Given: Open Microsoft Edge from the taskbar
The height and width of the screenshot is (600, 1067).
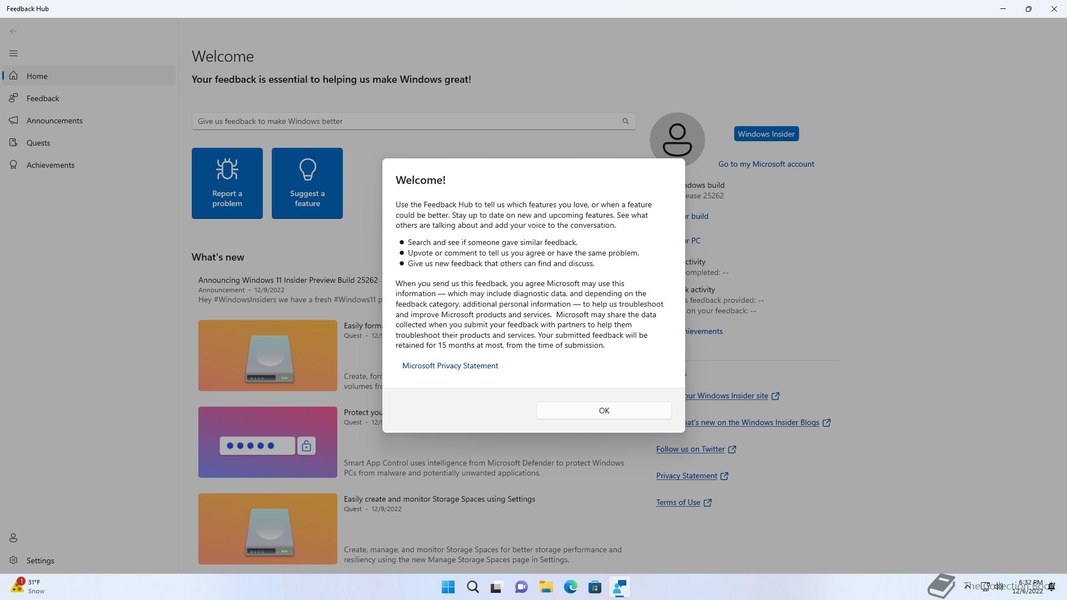Looking at the screenshot, I should (570, 587).
